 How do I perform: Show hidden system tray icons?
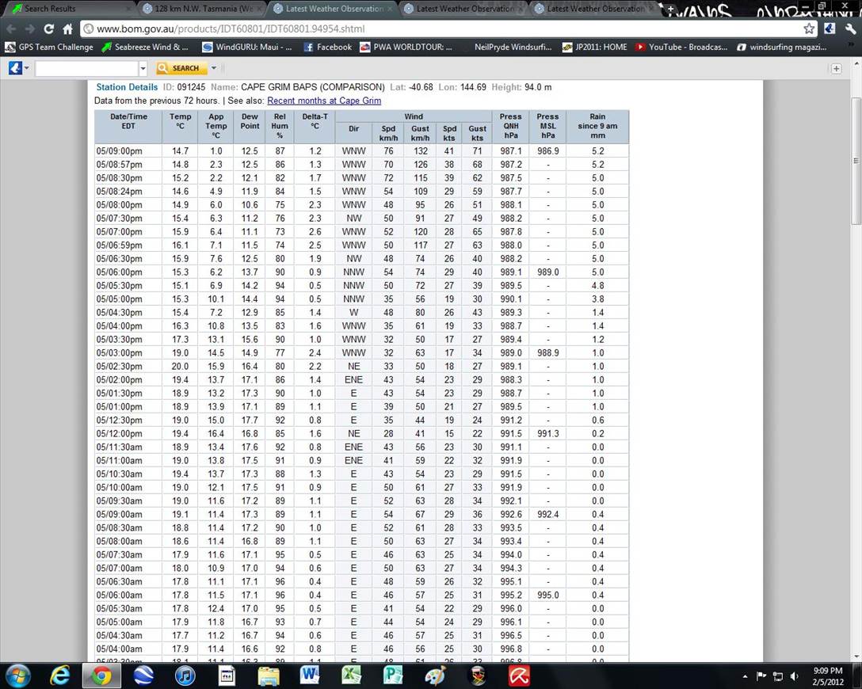coord(745,676)
